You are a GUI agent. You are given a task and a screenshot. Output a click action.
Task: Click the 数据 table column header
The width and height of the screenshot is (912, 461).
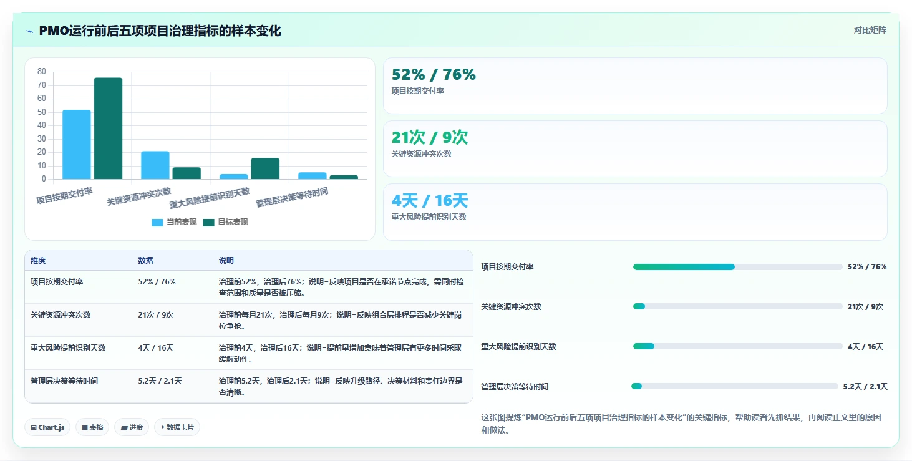click(145, 261)
